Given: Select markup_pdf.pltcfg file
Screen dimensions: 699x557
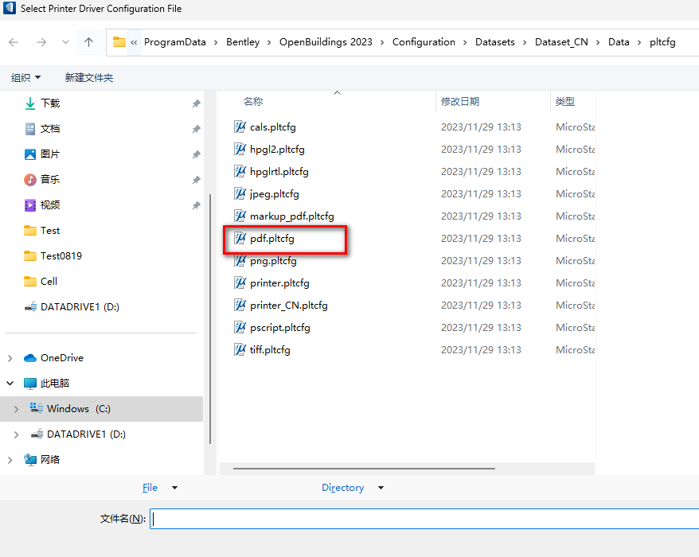Looking at the screenshot, I should pos(292,216).
